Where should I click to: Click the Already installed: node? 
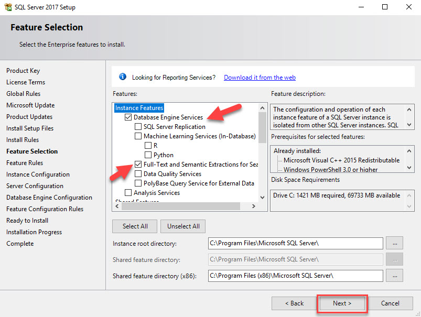297,151
